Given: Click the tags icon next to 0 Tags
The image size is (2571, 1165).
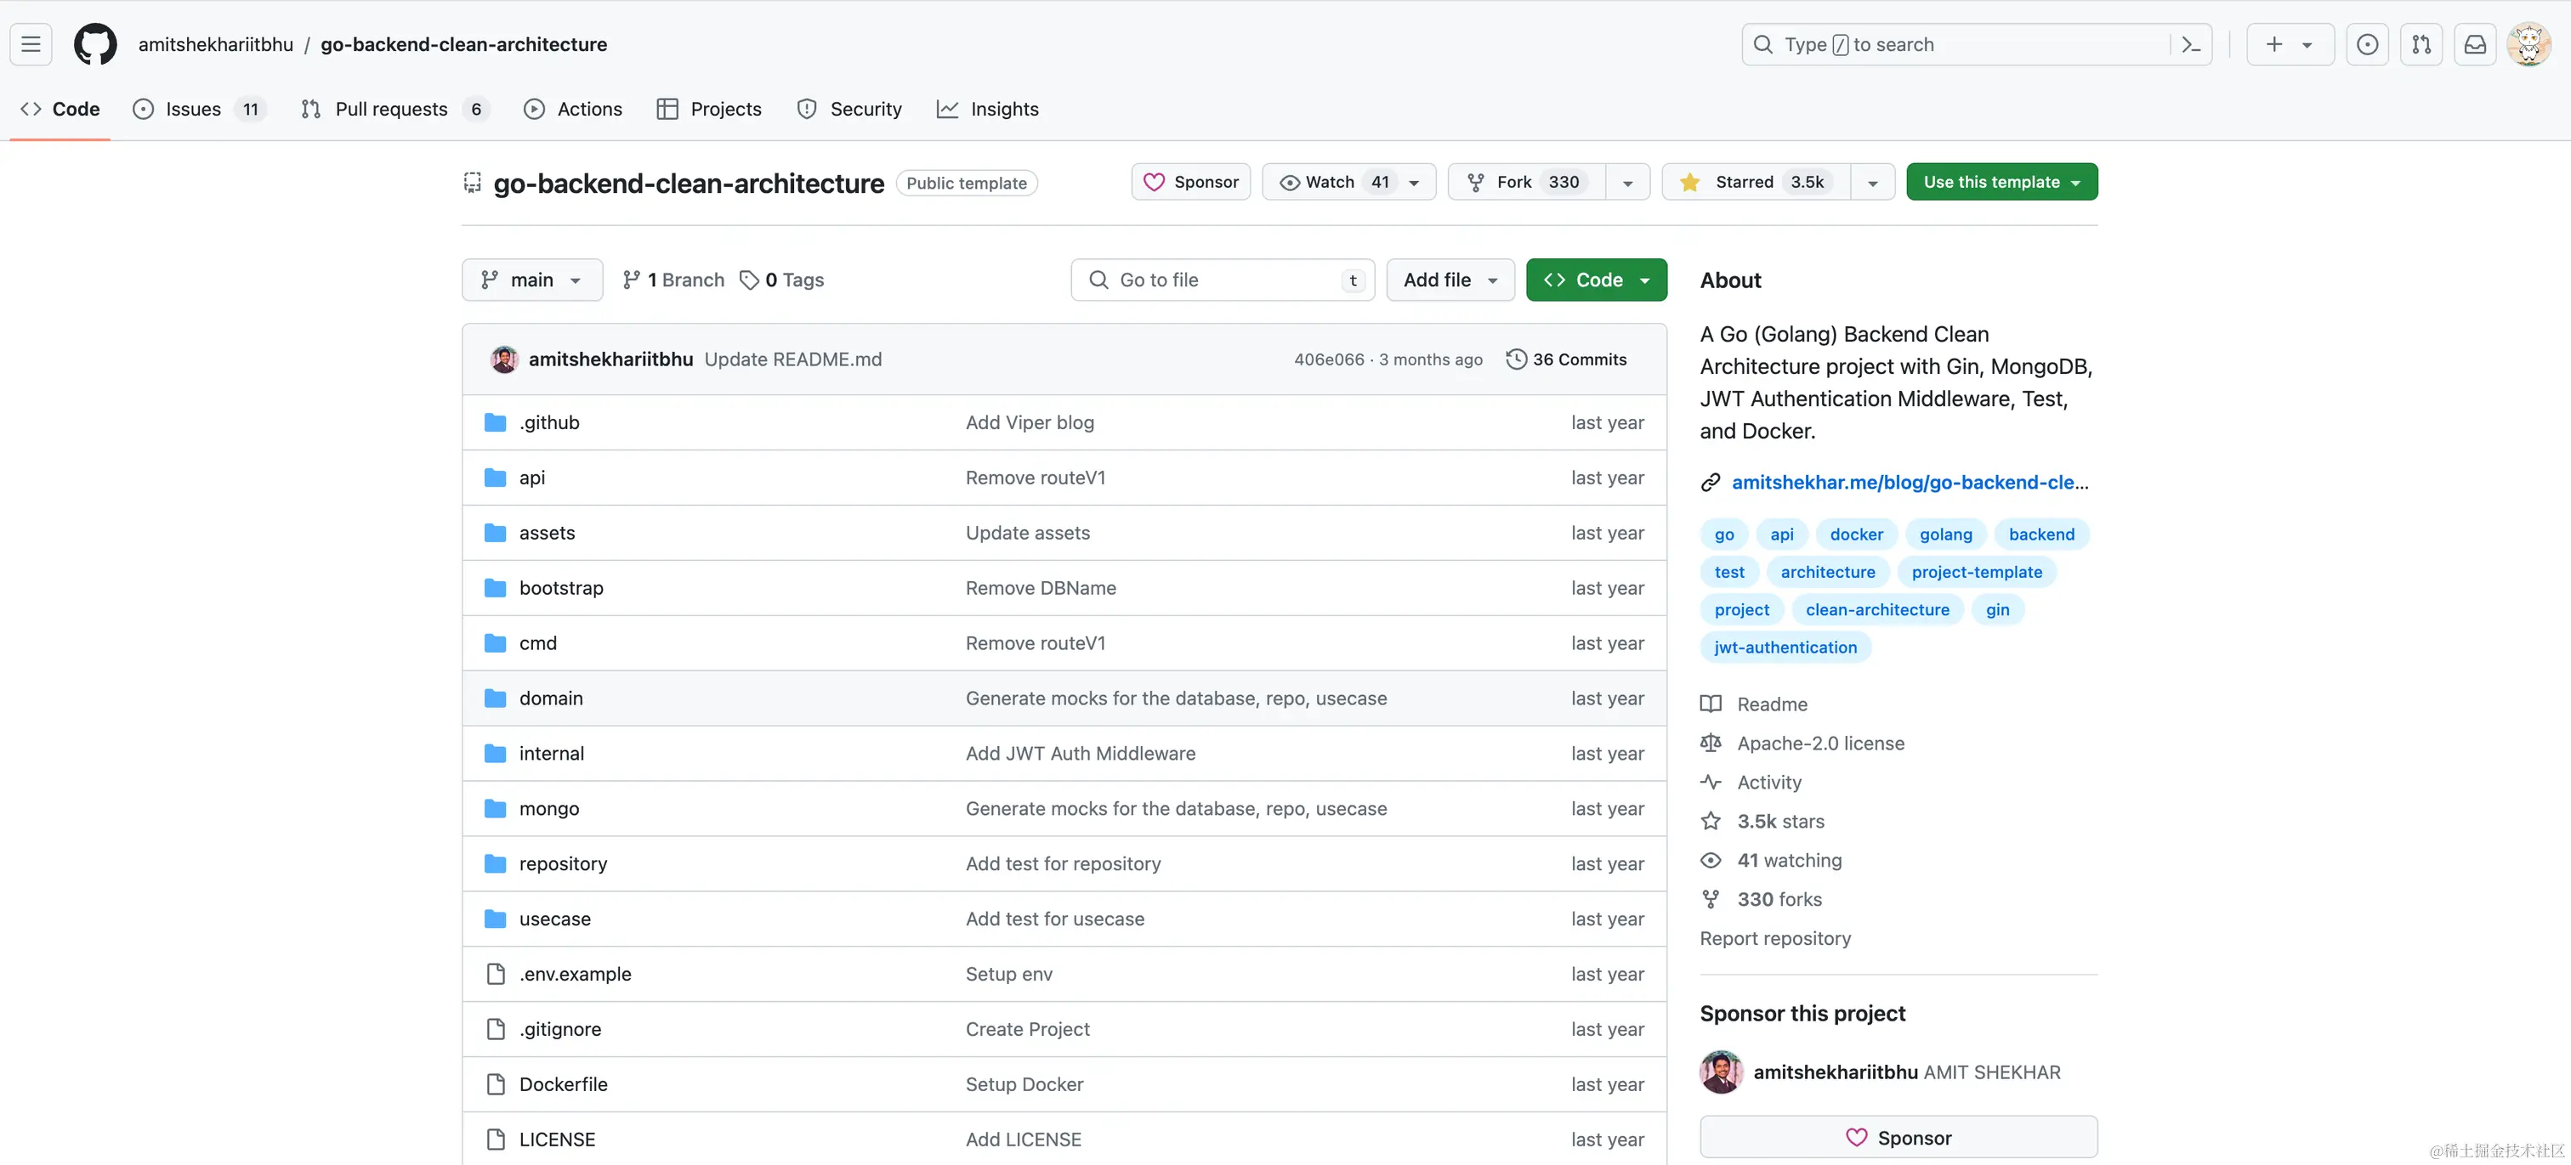Looking at the screenshot, I should click(750, 280).
